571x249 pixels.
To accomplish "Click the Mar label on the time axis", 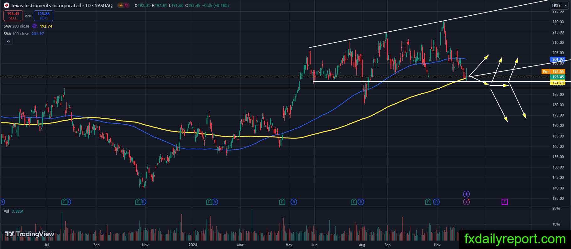I will click(240, 245).
